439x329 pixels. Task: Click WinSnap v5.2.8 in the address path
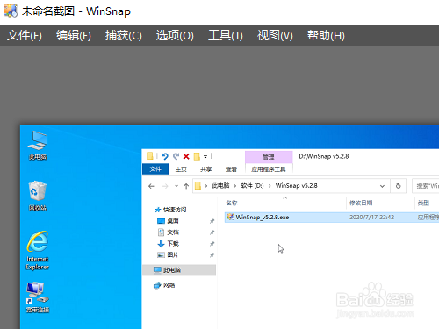[x=296, y=186]
